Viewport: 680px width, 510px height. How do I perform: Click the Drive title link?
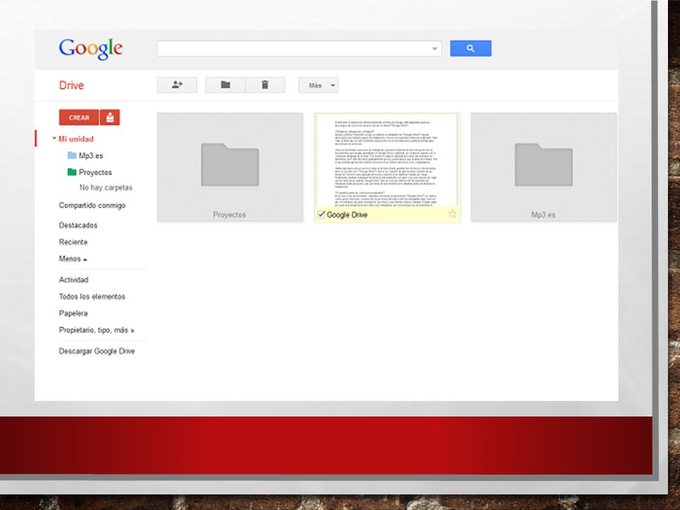(x=72, y=86)
